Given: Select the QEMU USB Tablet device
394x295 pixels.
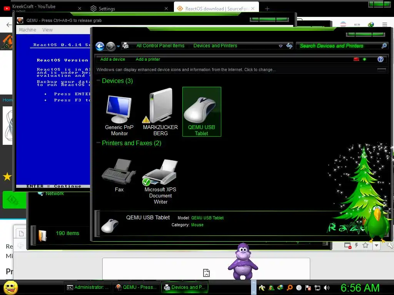Looking at the screenshot, I should click(202, 112).
